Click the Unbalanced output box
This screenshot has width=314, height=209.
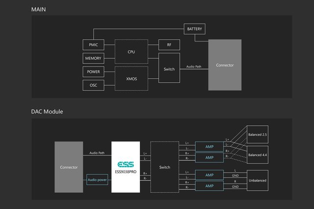(x=257, y=180)
